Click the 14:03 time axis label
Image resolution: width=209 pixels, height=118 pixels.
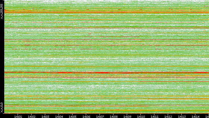pyautogui.click(x=45, y=117)
